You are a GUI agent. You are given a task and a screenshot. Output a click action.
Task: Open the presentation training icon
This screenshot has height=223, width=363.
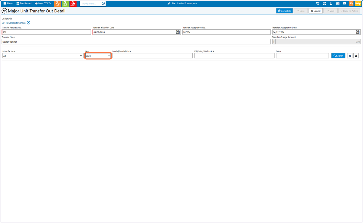(x=324, y=3)
